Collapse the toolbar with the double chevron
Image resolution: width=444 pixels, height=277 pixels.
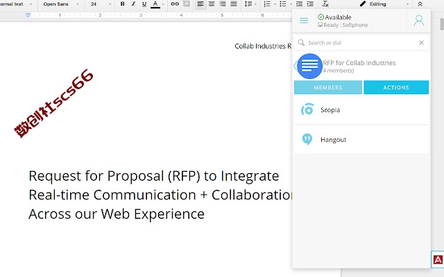[420, 4]
